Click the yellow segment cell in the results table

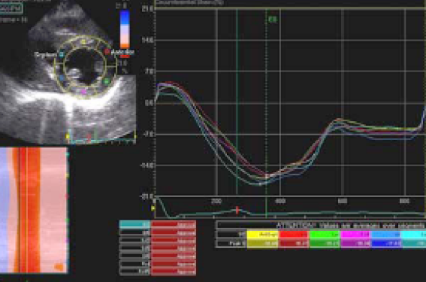point(262,235)
